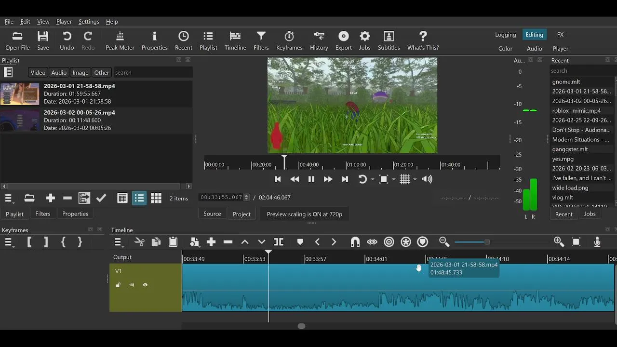Open the File menu
Screen dimensions: 617x347
[x=9, y=22]
